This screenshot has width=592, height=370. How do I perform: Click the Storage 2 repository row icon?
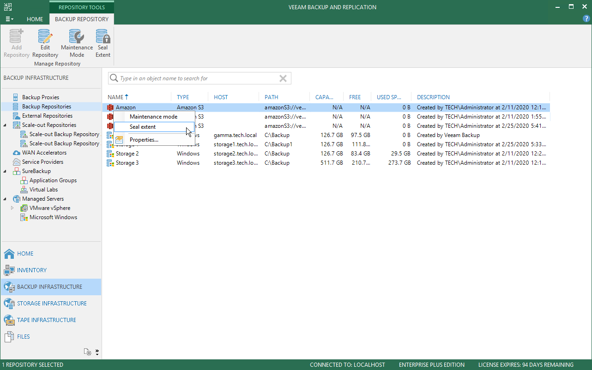[110, 154]
